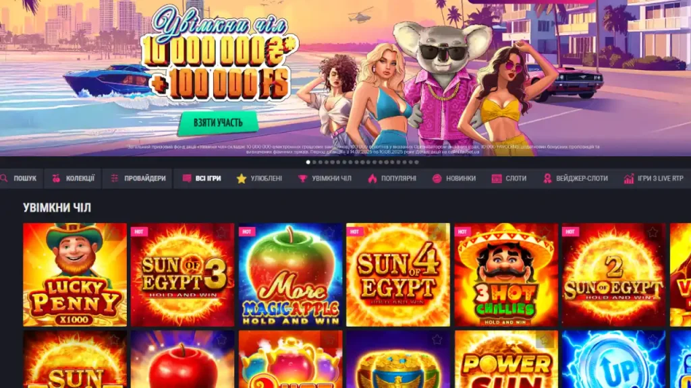Open Популярні via the flame icon
691x388 pixels.
click(x=372, y=178)
